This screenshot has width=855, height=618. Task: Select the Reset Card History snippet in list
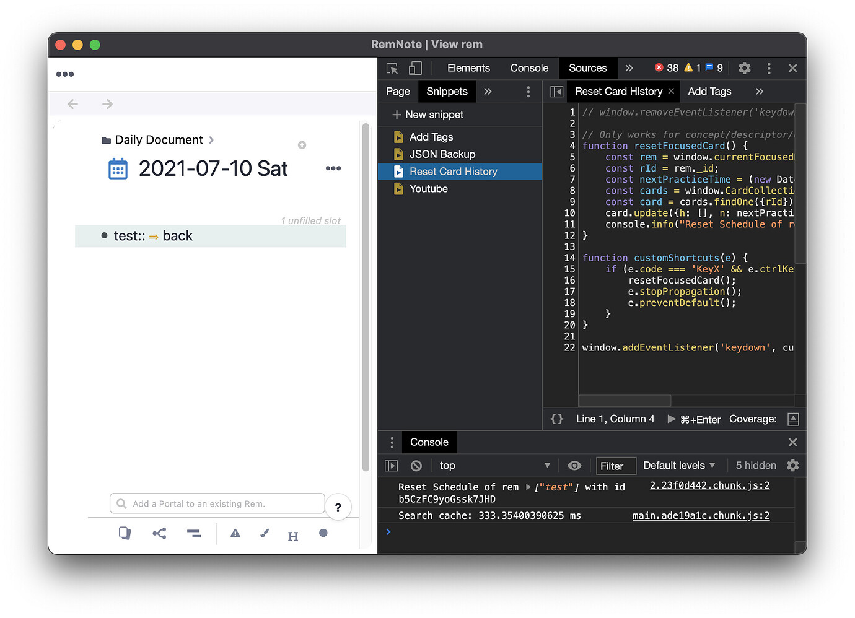point(460,172)
